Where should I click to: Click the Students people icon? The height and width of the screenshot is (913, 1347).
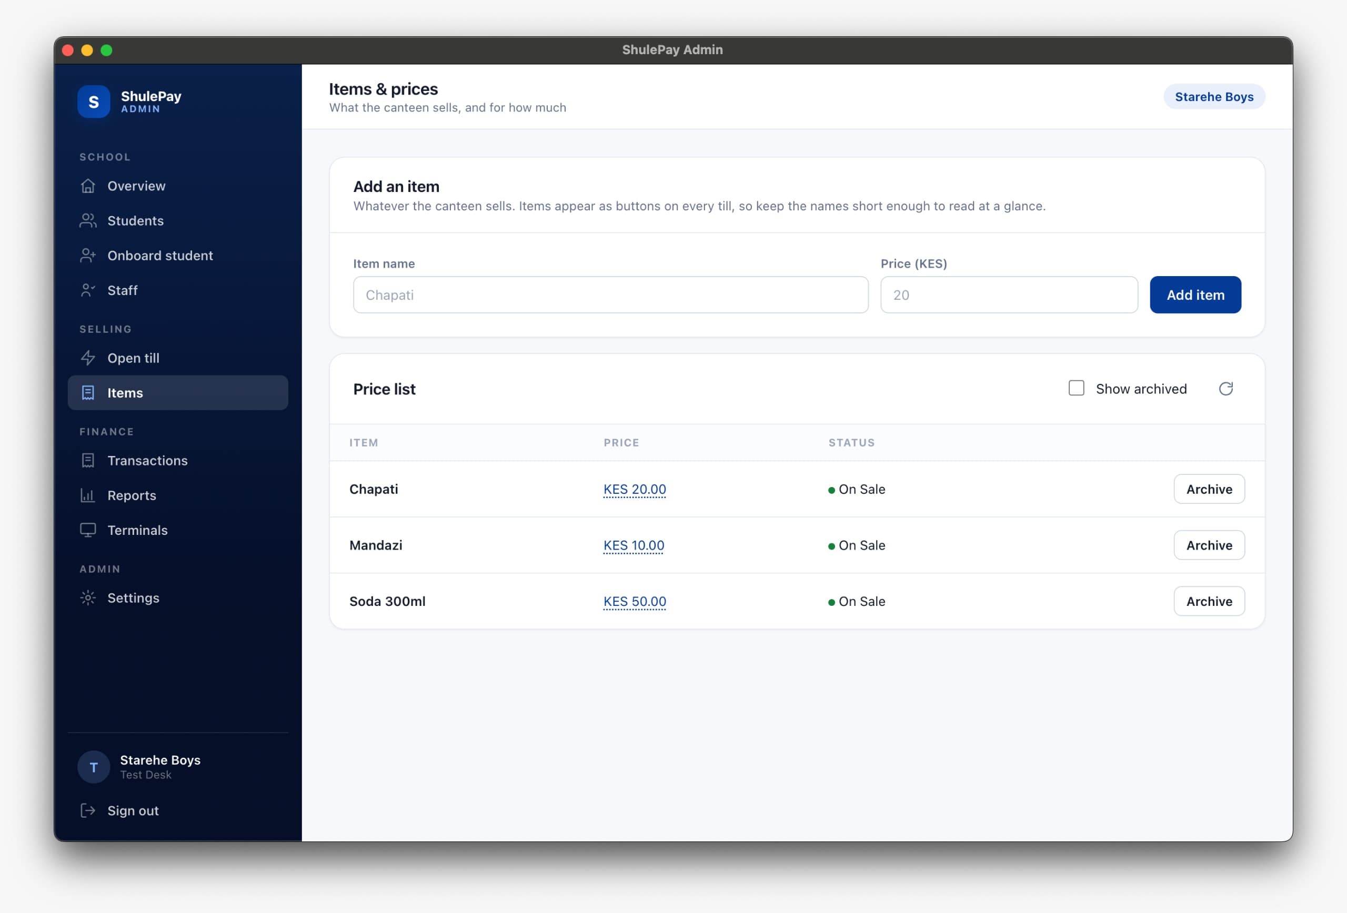pos(87,221)
